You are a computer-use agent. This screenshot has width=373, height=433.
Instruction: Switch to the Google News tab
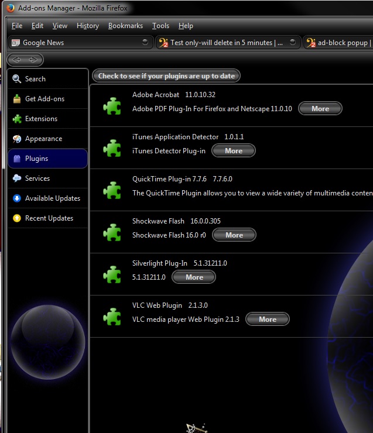[80, 43]
